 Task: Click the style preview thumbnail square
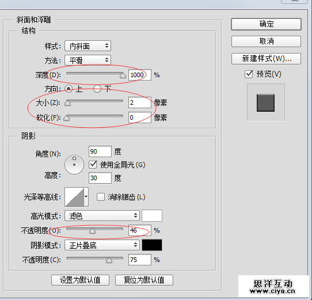point(265,102)
